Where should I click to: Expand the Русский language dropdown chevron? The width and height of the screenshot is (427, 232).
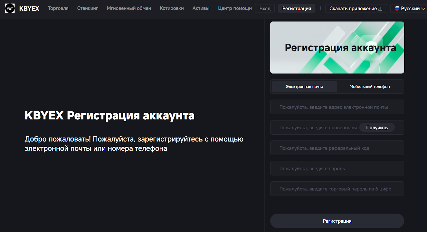[423, 9]
